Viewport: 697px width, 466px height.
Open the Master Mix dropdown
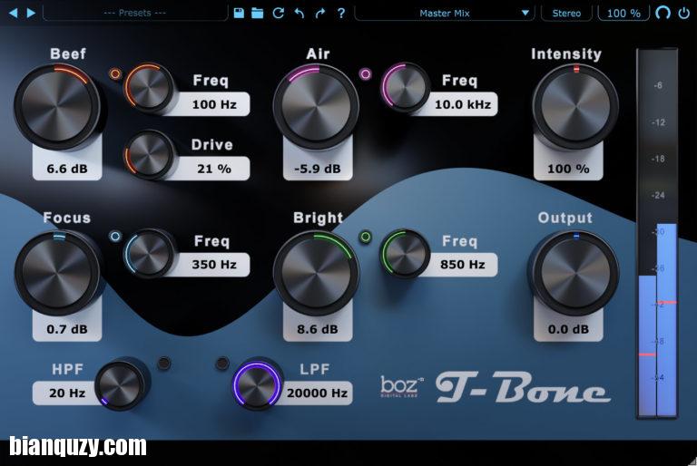pos(445,14)
